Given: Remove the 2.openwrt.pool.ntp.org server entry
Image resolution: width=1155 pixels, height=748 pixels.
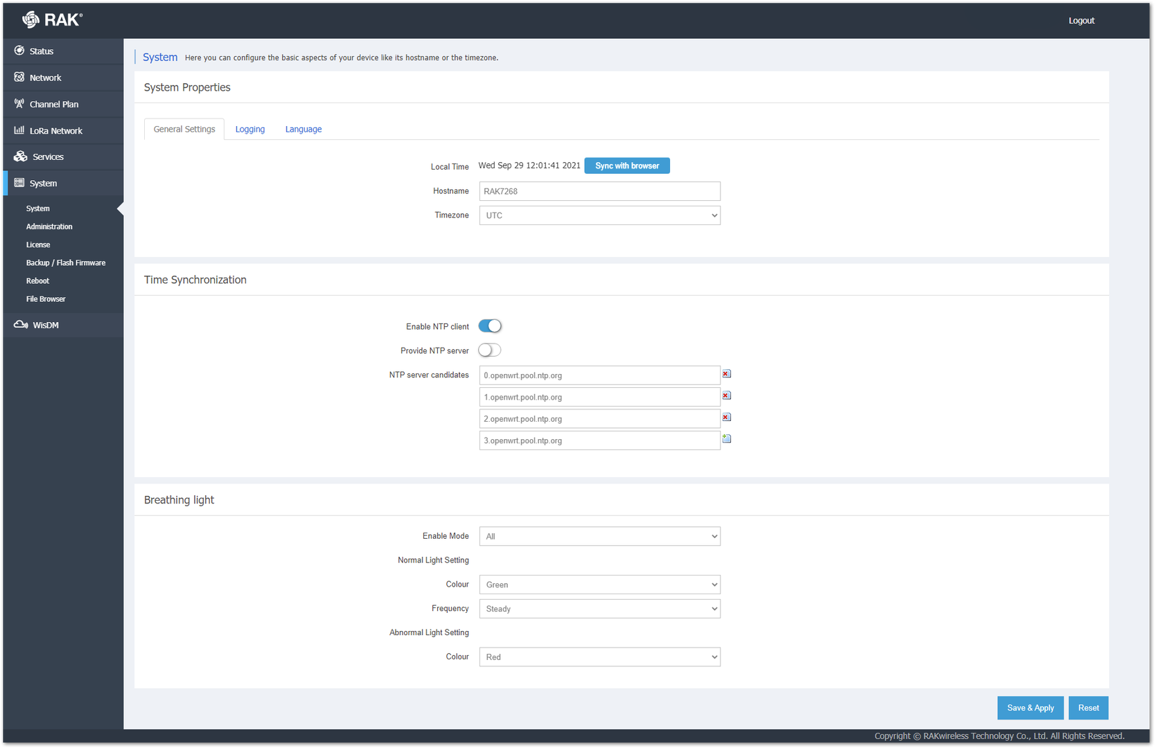Looking at the screenshot, I should [x=726, y=417].
